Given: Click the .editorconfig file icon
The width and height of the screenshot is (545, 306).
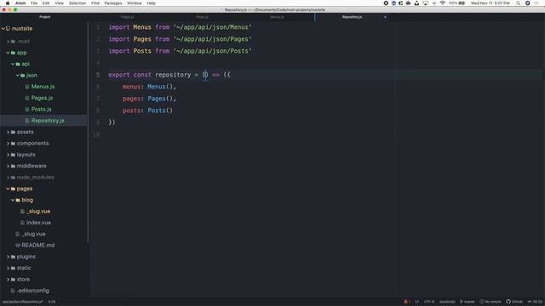Looking at the screenshot, I should pos(13,291).
